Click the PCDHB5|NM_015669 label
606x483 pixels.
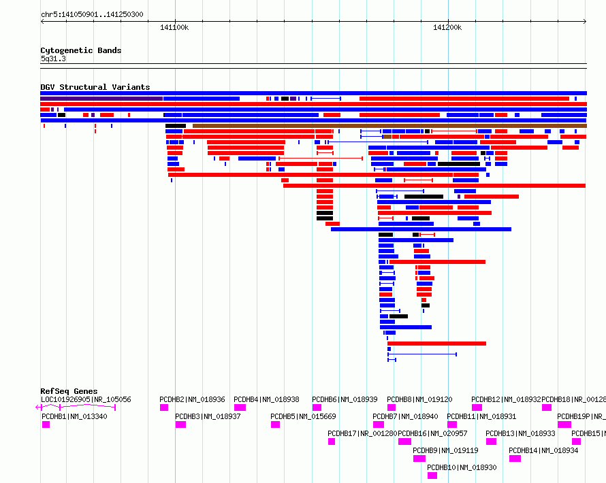coord(303,416)
